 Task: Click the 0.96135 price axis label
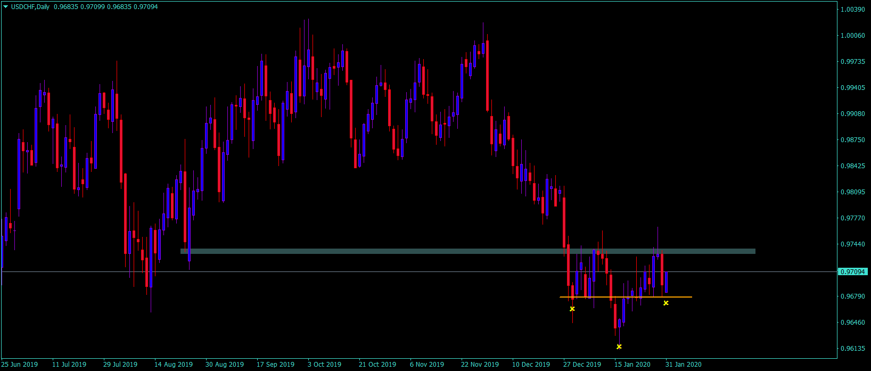pos(852,349)
